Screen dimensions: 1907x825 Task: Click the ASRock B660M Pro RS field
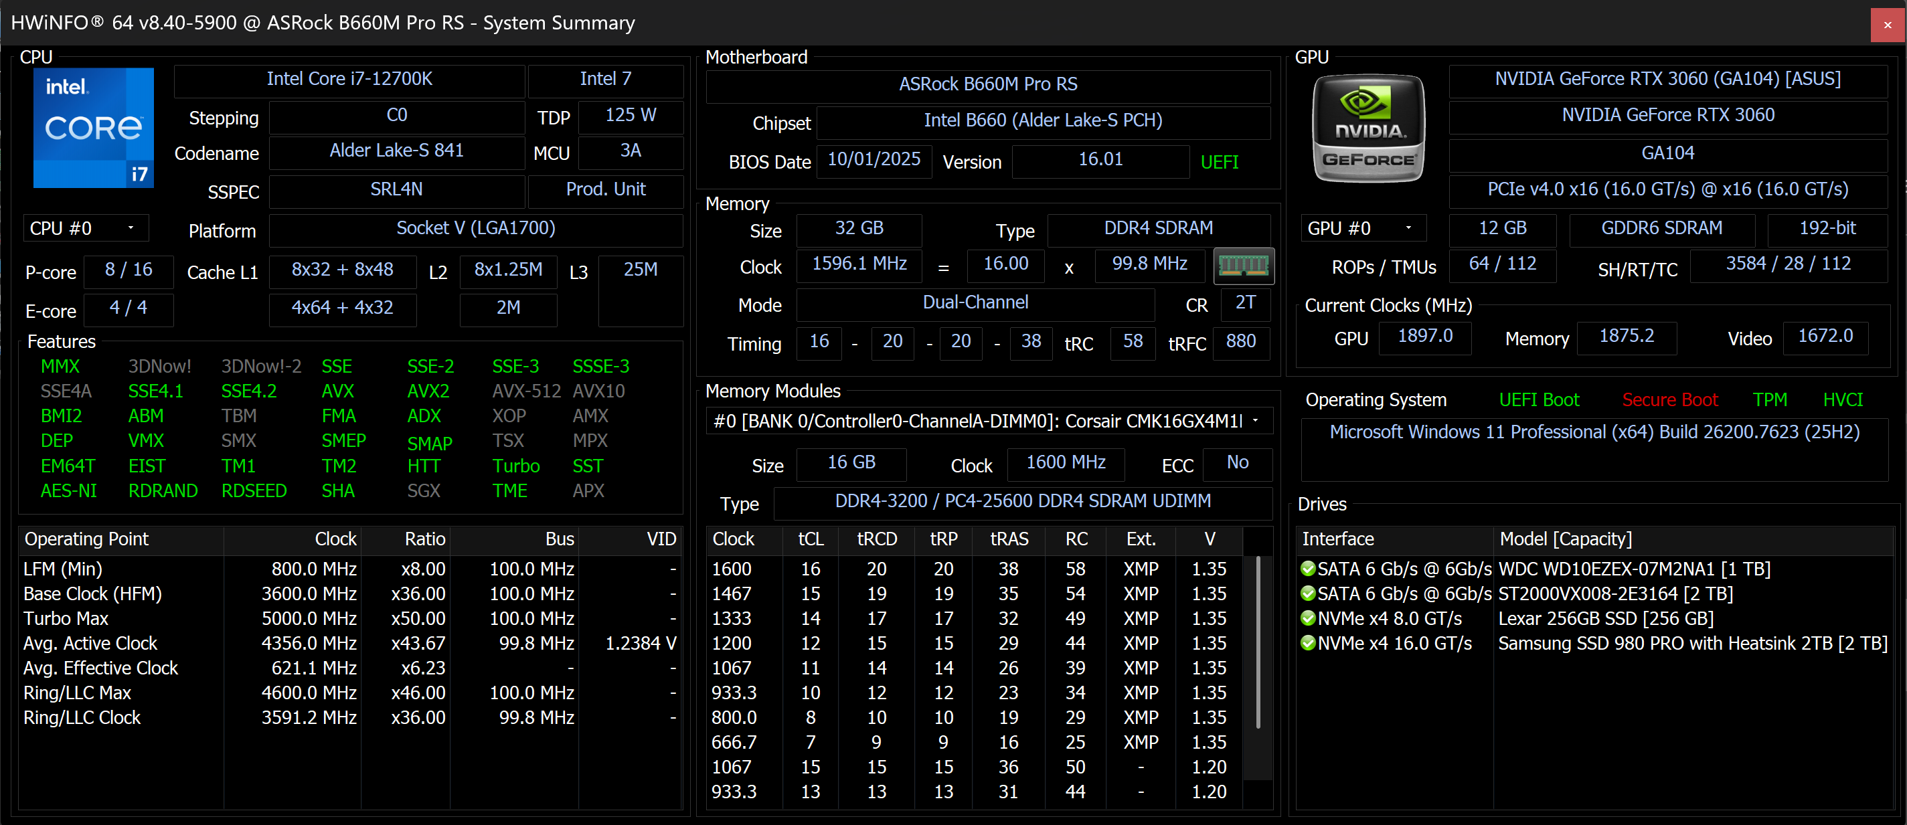[987, 84]
